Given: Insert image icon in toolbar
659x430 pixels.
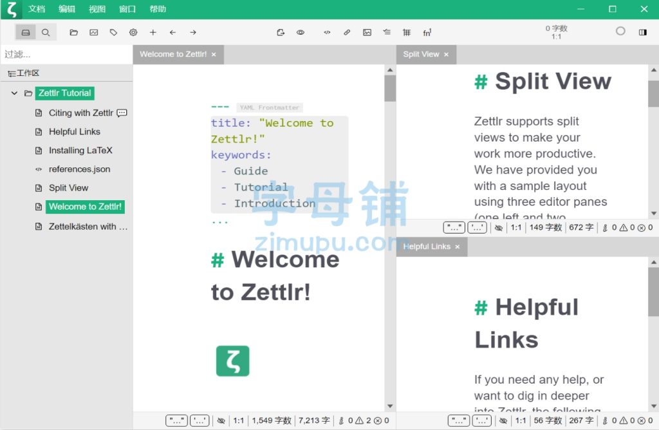Looking at the screenshot, I should (367, 32).
